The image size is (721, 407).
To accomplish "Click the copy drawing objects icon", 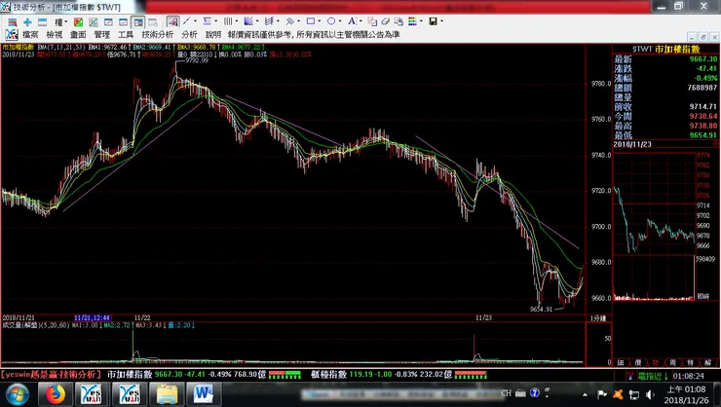I will click(x=372, y=21).
